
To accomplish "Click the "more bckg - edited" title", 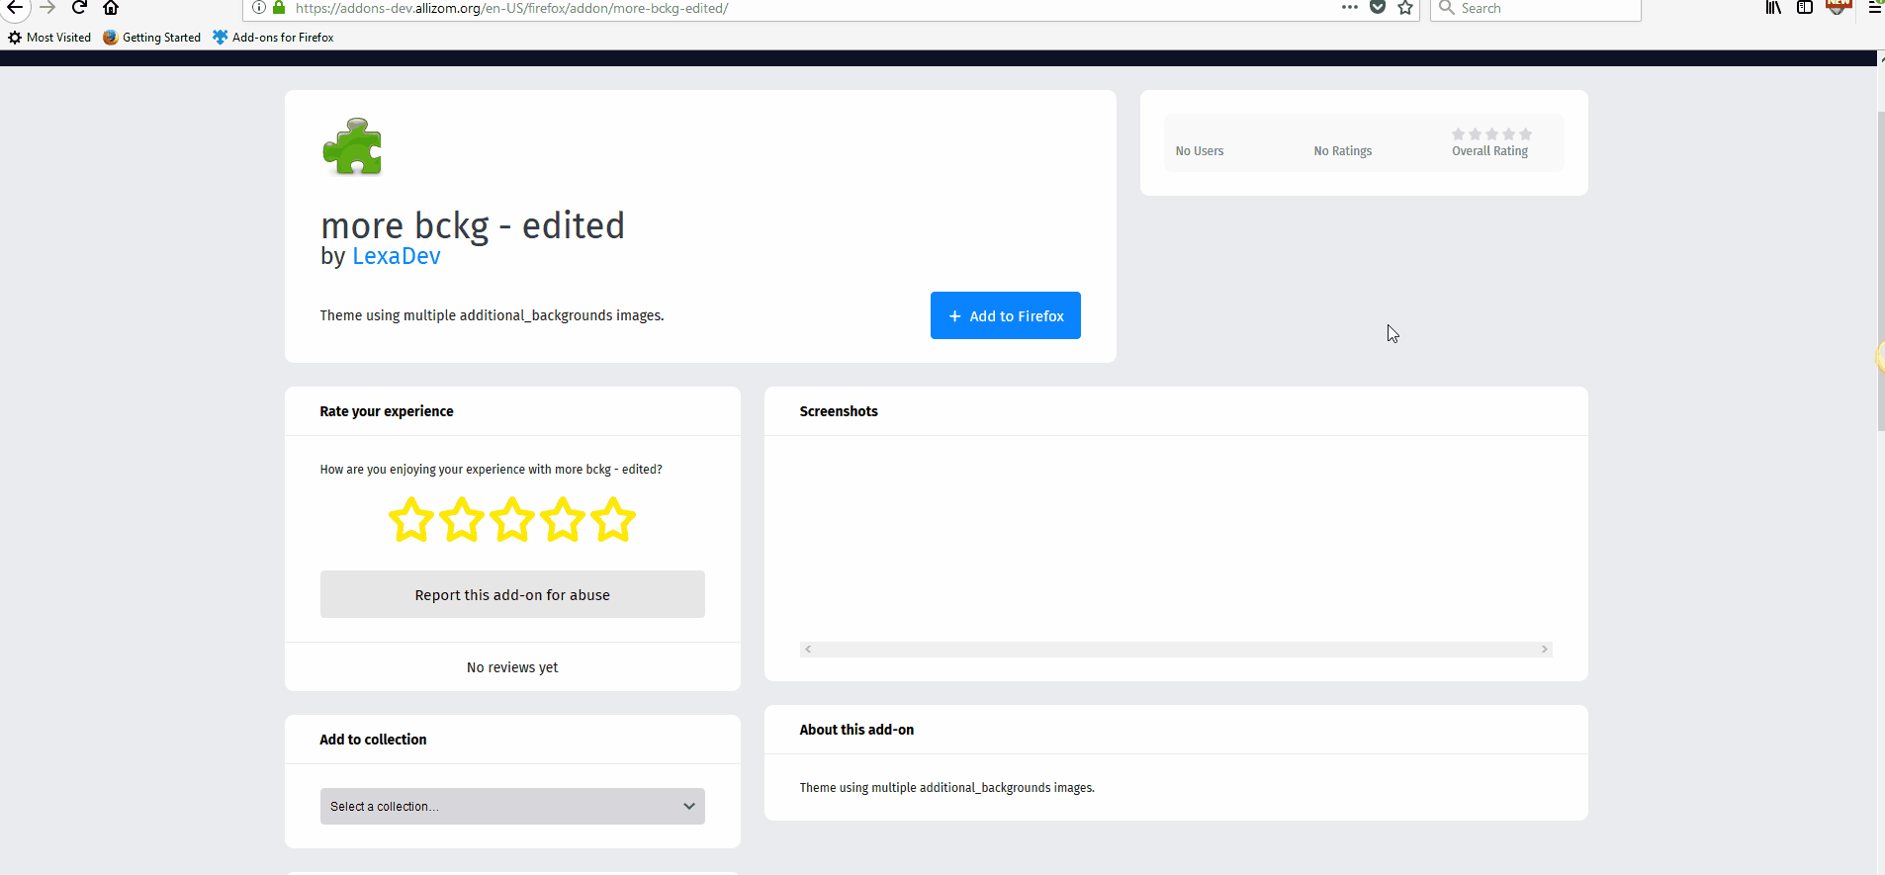I will point(473,225).
